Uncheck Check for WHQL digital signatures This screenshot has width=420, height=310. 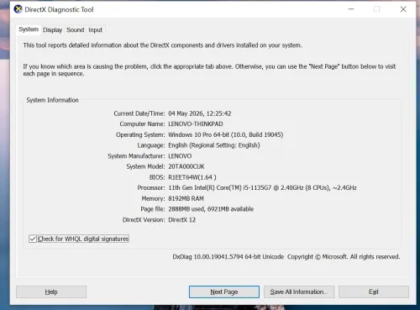pyautogui.click(x=33, y=239)
